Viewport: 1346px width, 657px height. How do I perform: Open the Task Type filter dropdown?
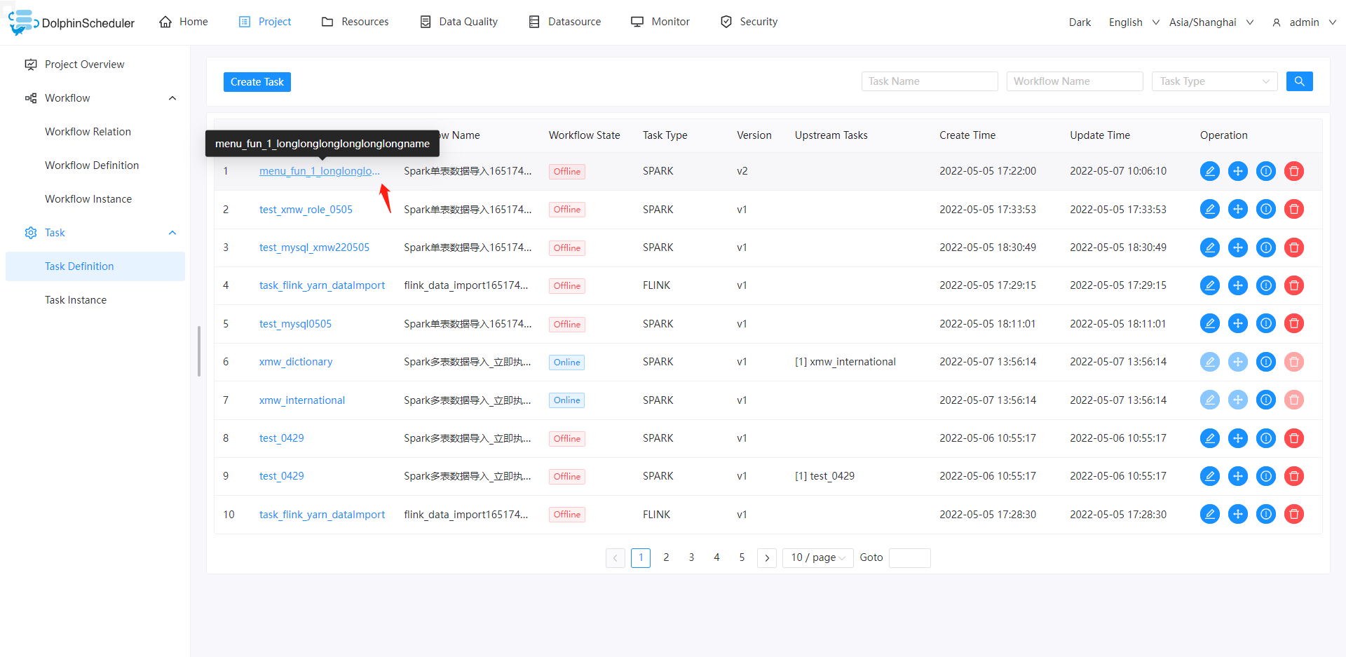pos(1214,81)
